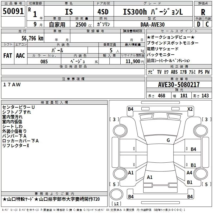
Task: Click the air conditioner value 'AAC'
Action: pyautogui.click(x=21, y=56)
